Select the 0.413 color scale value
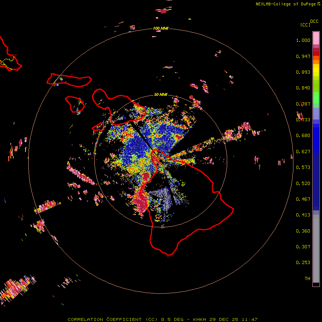322x322 pixels. pos(303,215)
